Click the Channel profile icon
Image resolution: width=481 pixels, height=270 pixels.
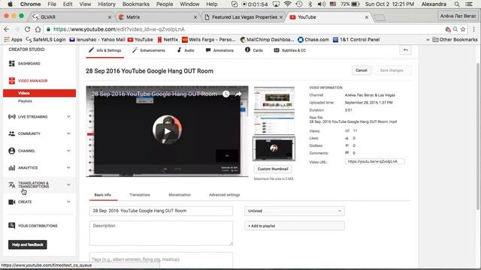coord(12,151)
